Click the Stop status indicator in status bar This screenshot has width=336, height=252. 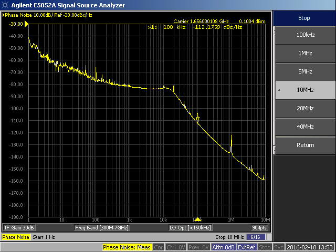265,247
